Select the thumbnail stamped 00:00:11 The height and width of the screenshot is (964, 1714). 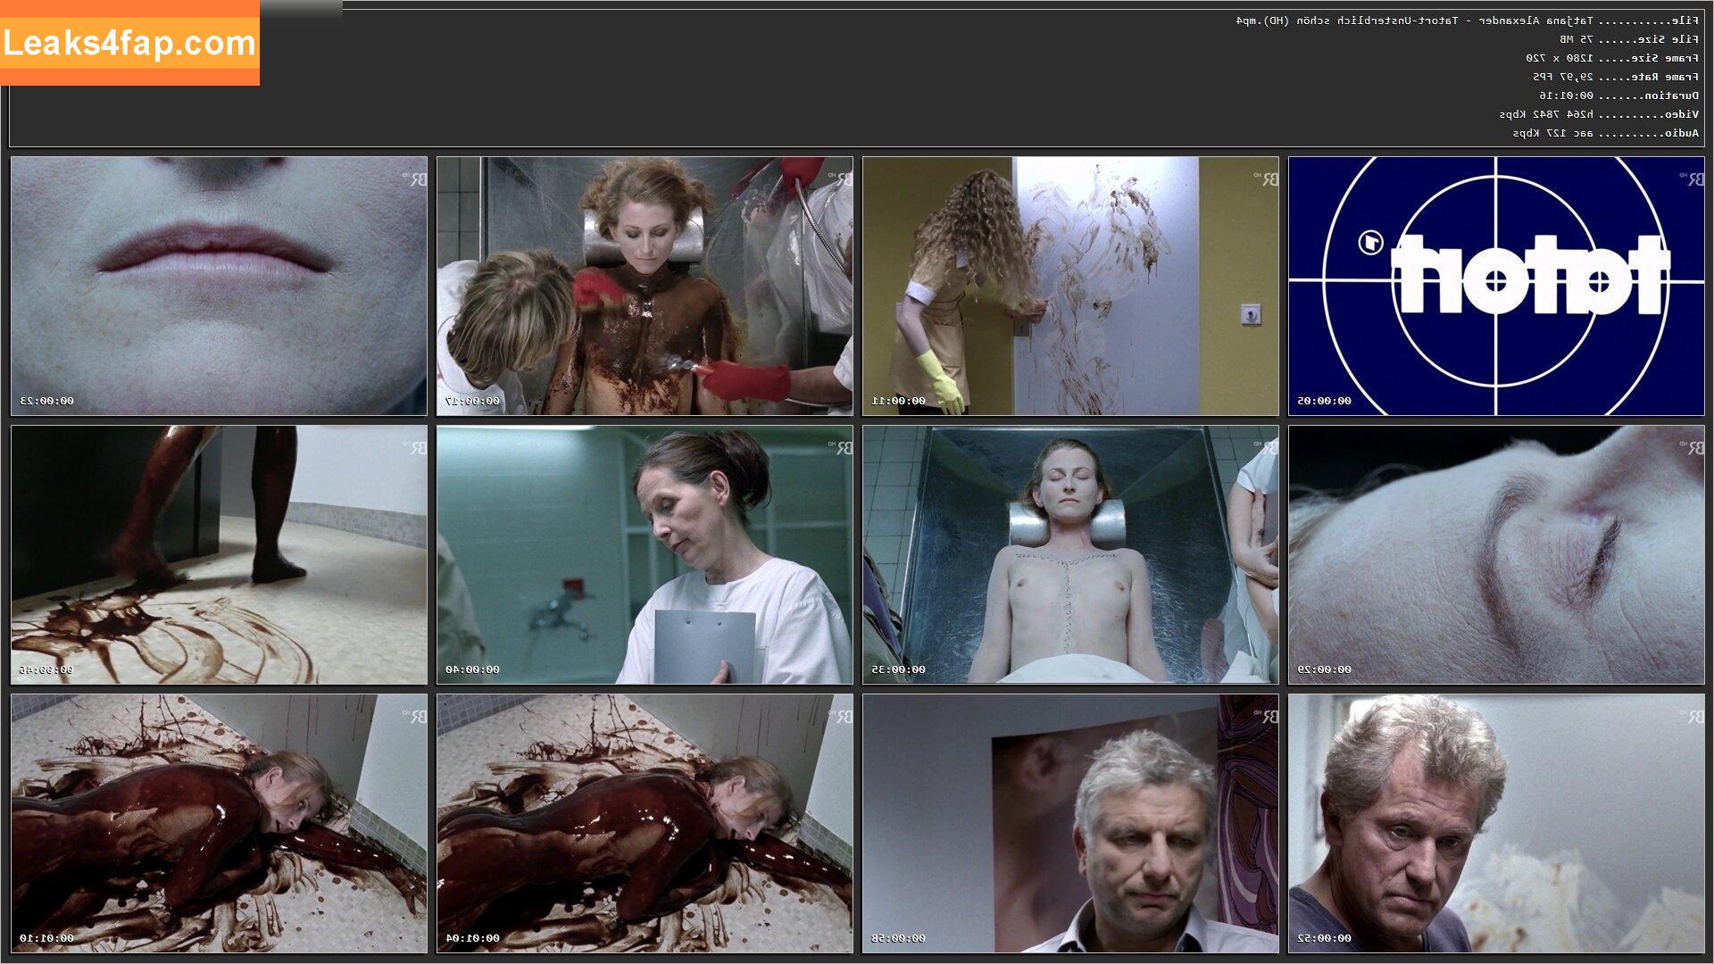(1070, 286)
